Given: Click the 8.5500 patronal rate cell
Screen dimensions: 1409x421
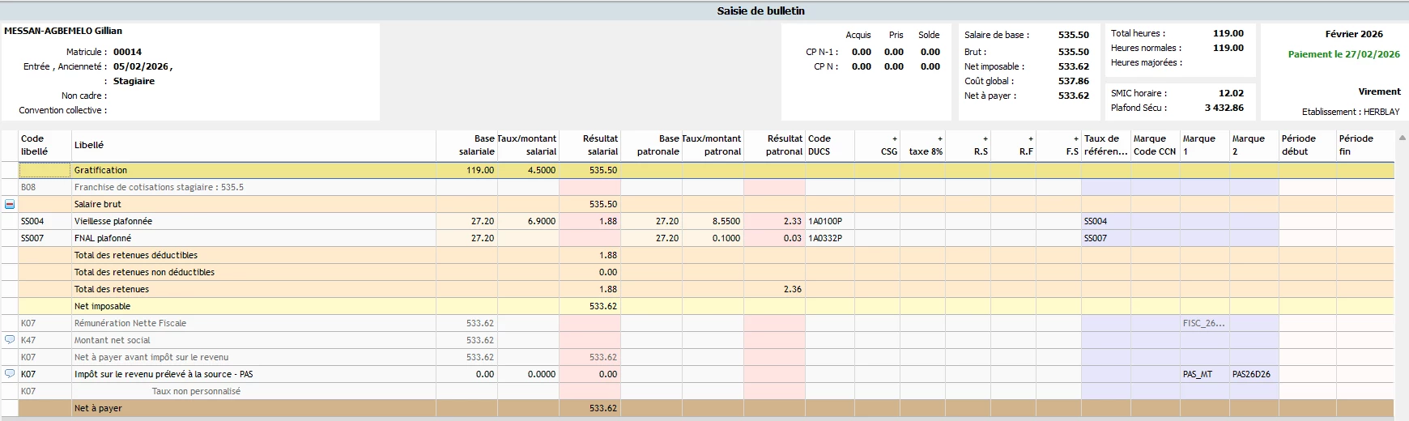Looking at the screenshot, I should coord(713,221).
